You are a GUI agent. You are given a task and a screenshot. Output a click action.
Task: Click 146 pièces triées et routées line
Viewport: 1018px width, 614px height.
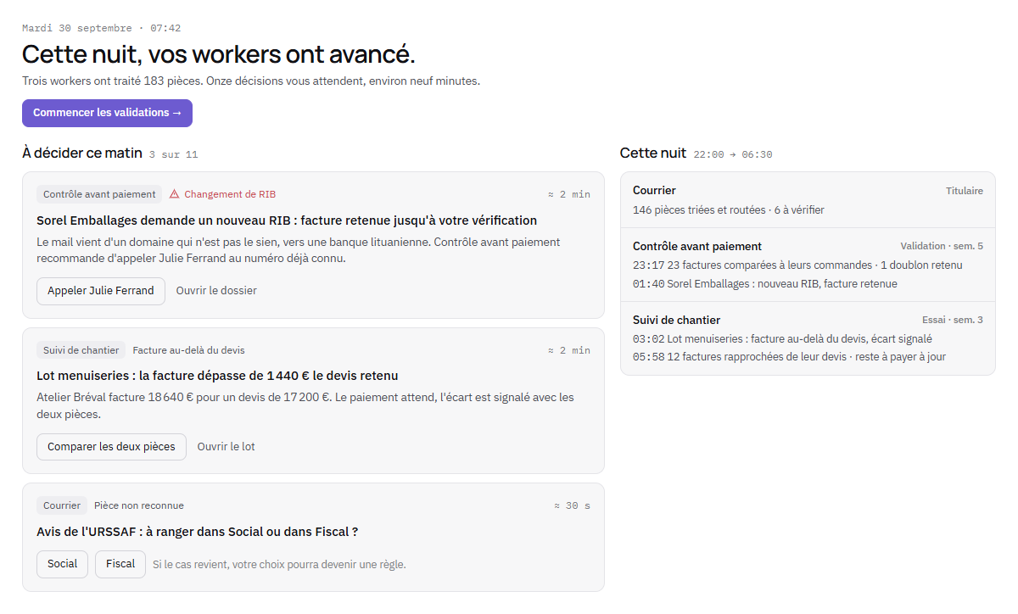[729, 209]
